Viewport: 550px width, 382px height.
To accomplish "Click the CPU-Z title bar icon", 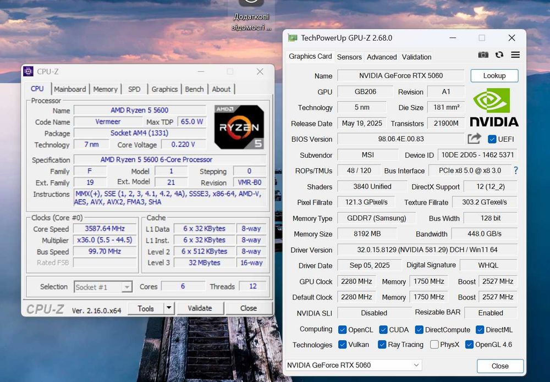I will pyautogui.click(x=28, y=71).
